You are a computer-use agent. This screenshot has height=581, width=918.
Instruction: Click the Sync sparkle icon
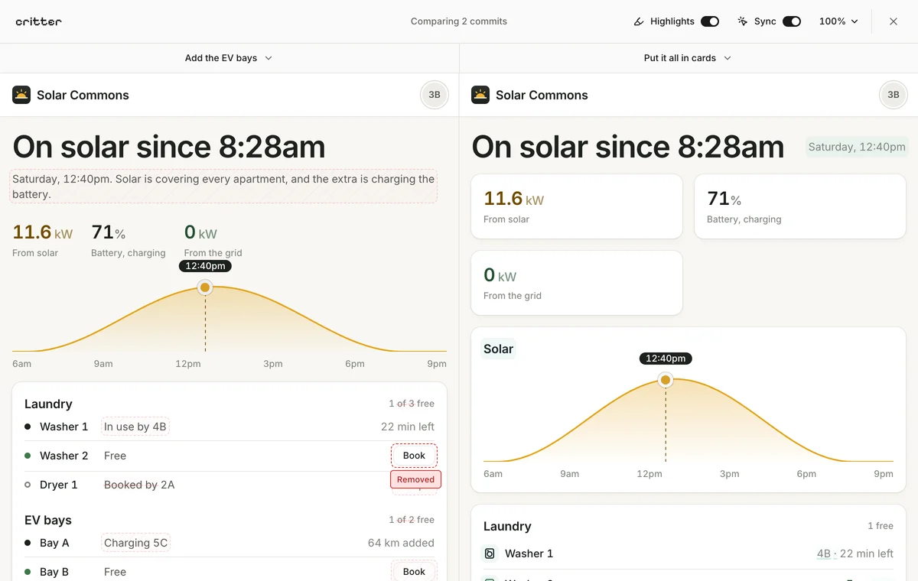click(x=742, y=21)
